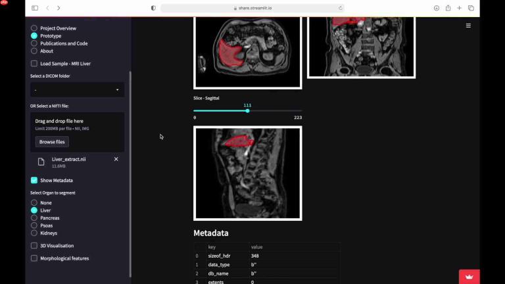Viewport: 505px width, 284px height.
Task: Uncheck the Show Metadata checkbox
Action: [34, 180]
